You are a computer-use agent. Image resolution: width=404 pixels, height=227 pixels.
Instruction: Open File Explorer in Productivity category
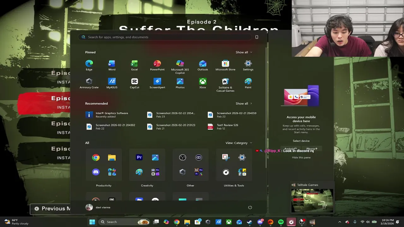point(112,158)
